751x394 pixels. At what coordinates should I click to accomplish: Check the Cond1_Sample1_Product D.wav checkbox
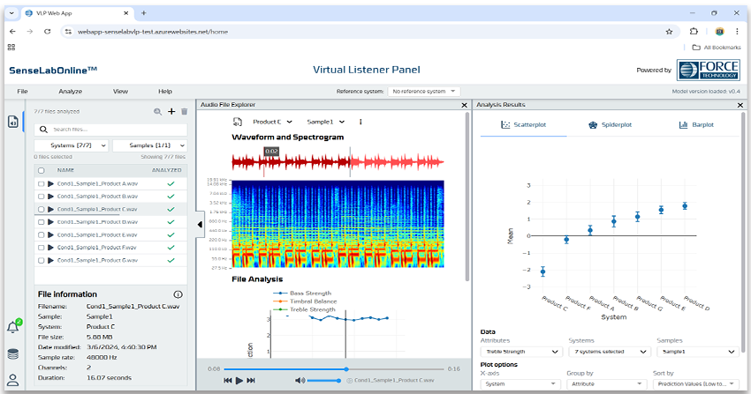pos(42,222)
